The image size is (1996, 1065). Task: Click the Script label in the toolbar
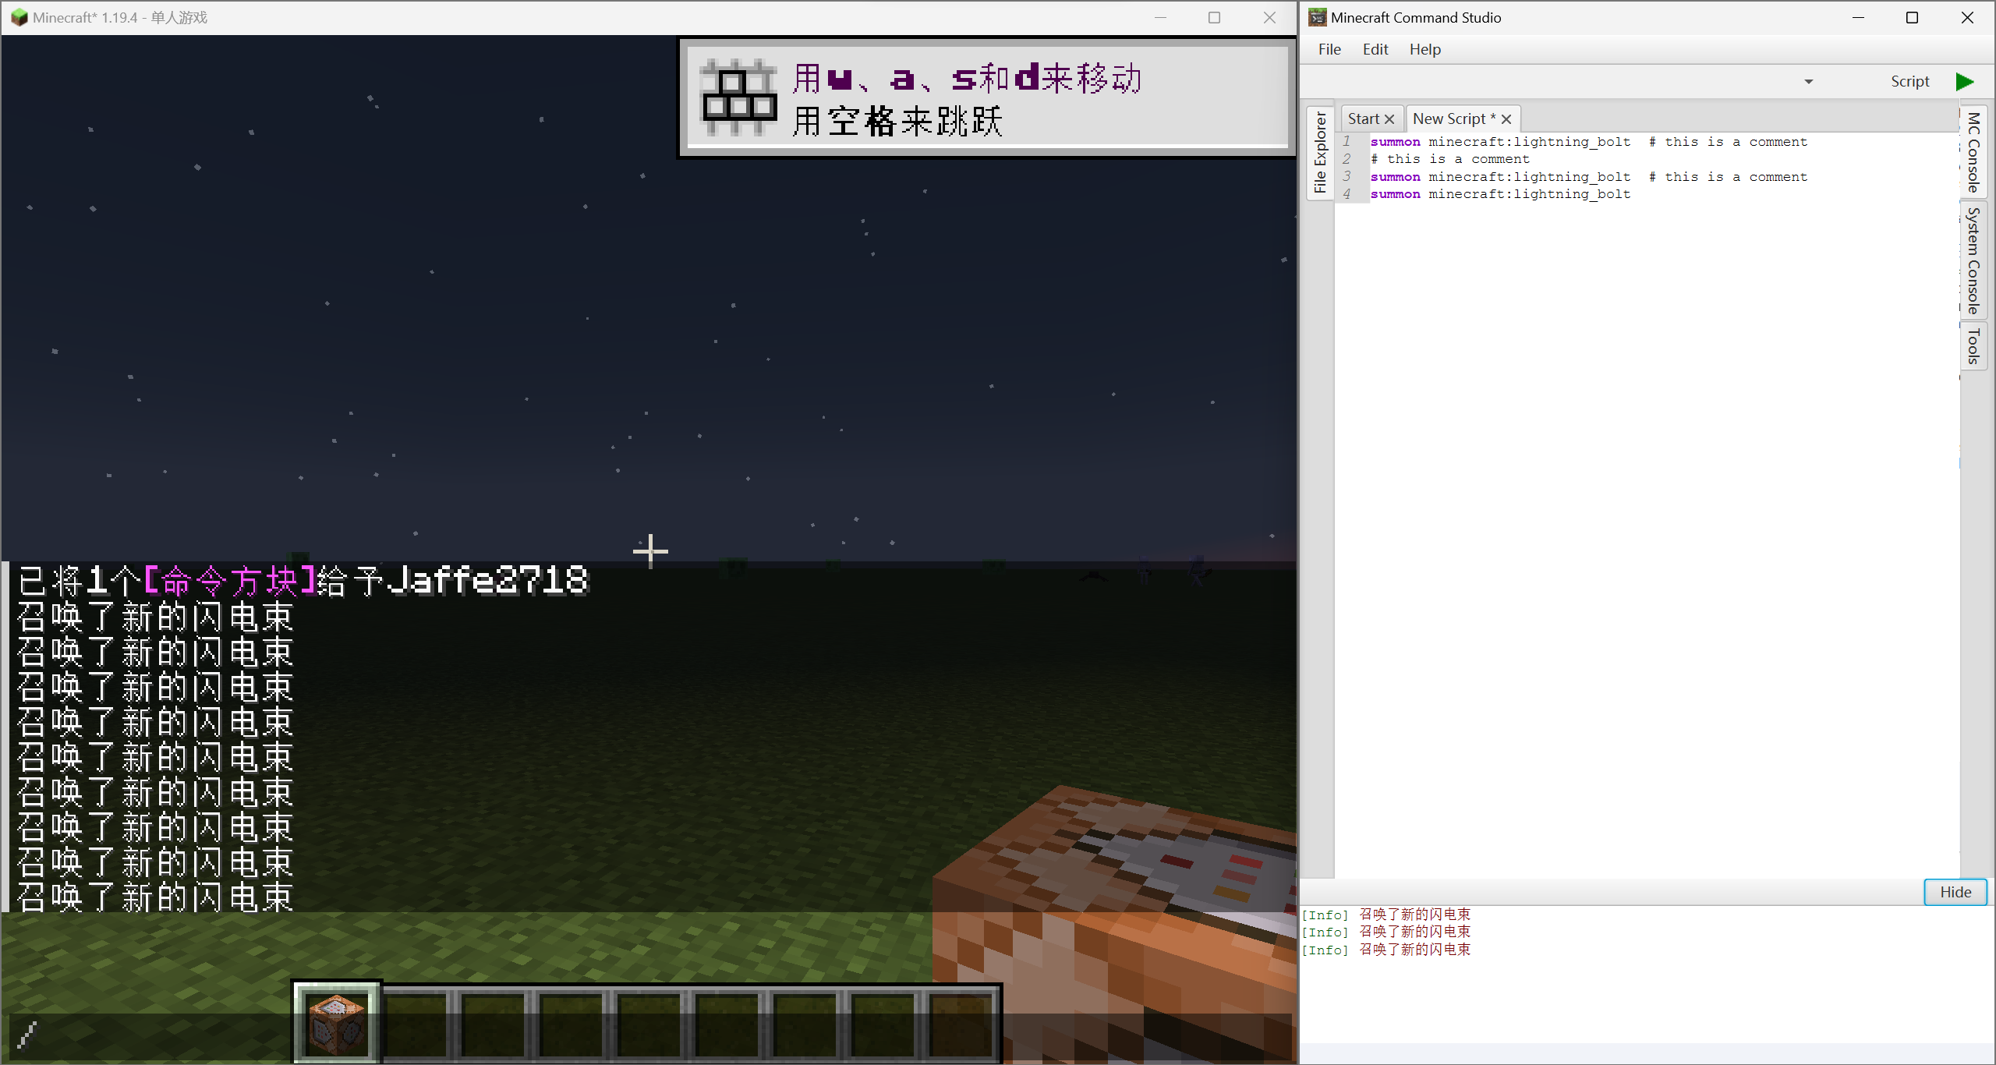coord(1909,81)
